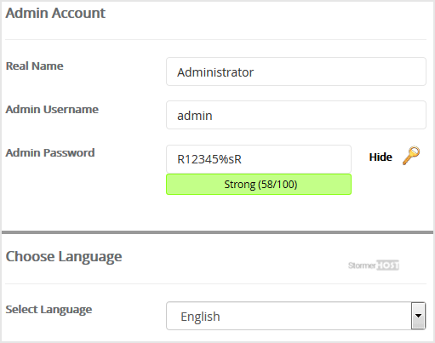
Task: Click the thick gray divider between sections
Action: 217,232
